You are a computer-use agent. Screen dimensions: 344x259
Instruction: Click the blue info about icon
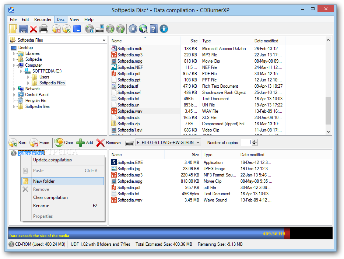pyautogui.click(x=164, y=29)
